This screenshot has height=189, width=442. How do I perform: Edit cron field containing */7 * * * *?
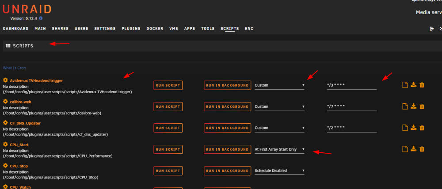352,106
